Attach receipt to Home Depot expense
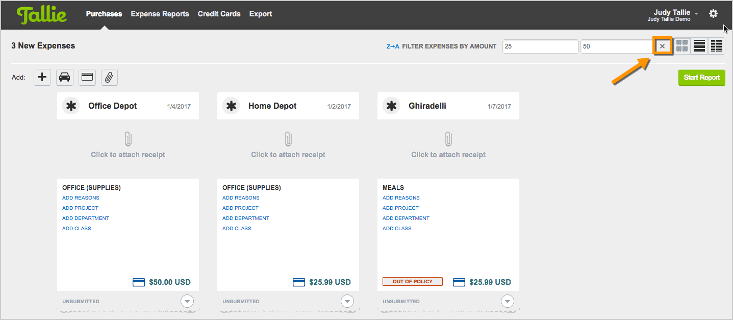Viewport: 733px width, 320px height. (x=288, y=145)
